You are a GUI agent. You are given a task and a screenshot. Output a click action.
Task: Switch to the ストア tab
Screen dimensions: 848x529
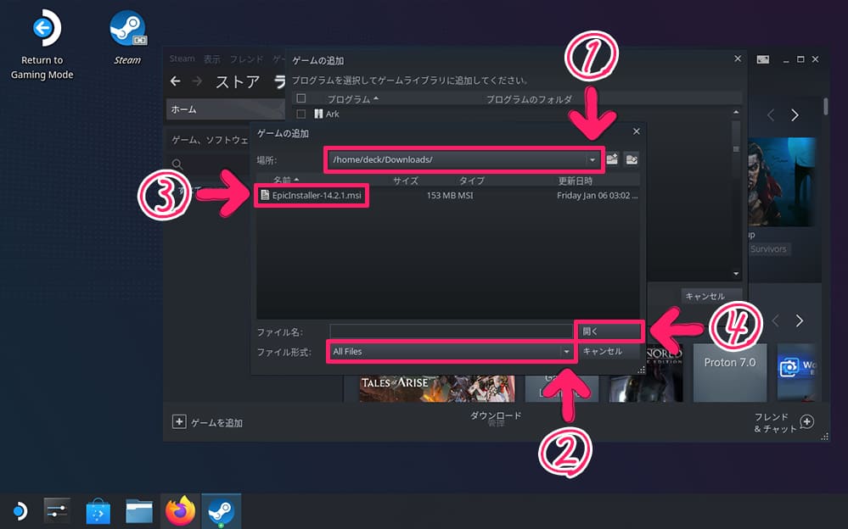(x=238, y=81)
